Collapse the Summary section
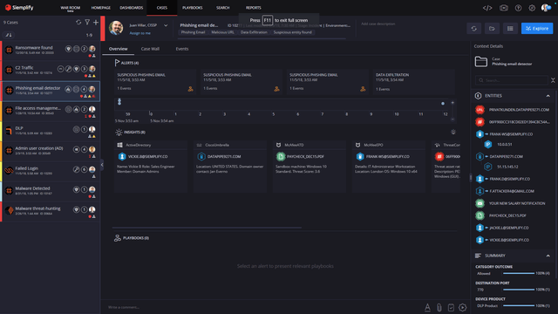The height and width of the screenshot is (314, 558). [548, 256]
